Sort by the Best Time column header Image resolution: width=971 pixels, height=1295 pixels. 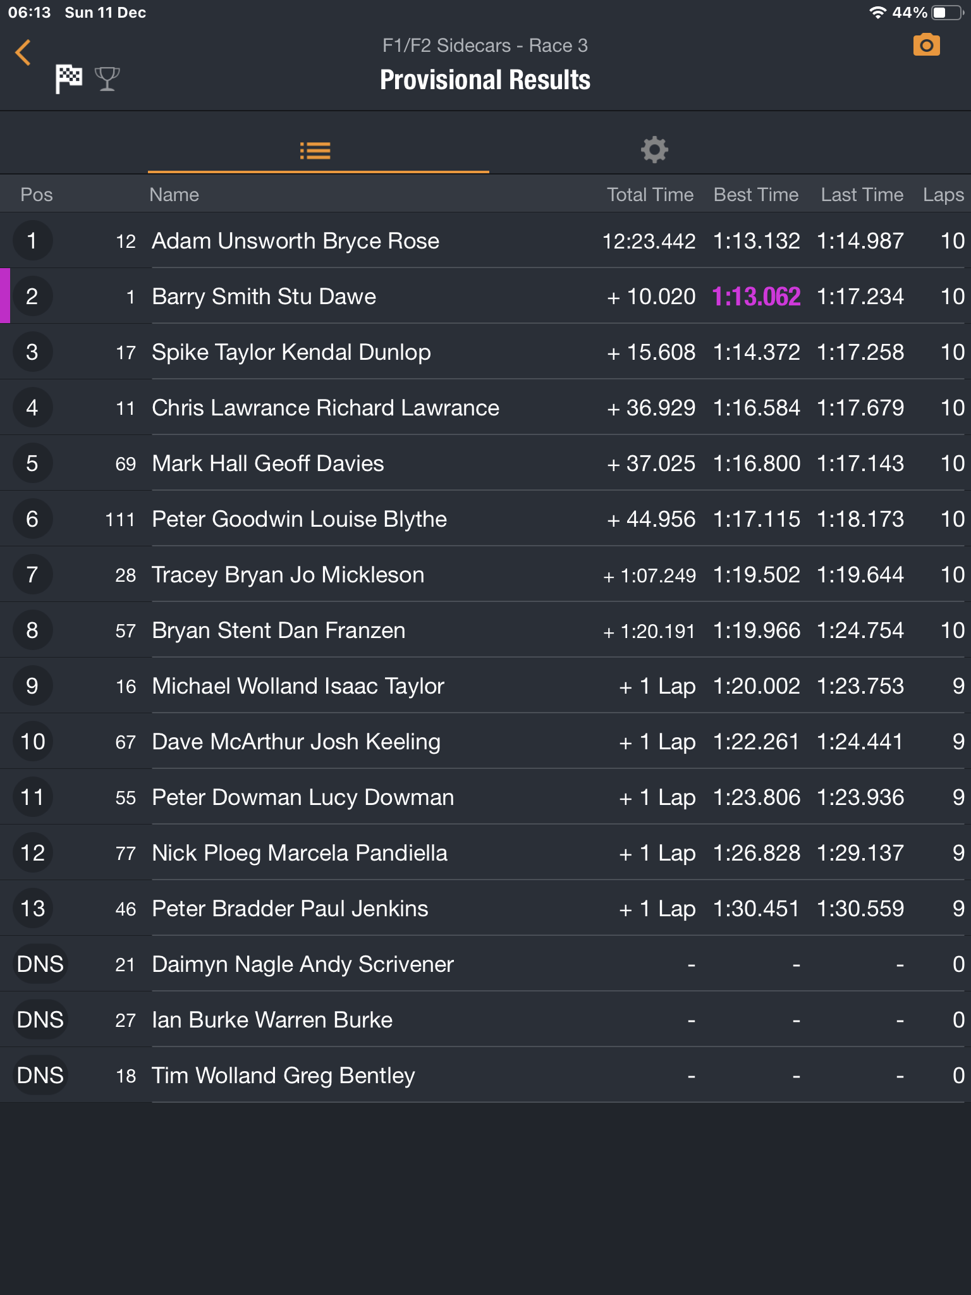[x=755, y=195]
